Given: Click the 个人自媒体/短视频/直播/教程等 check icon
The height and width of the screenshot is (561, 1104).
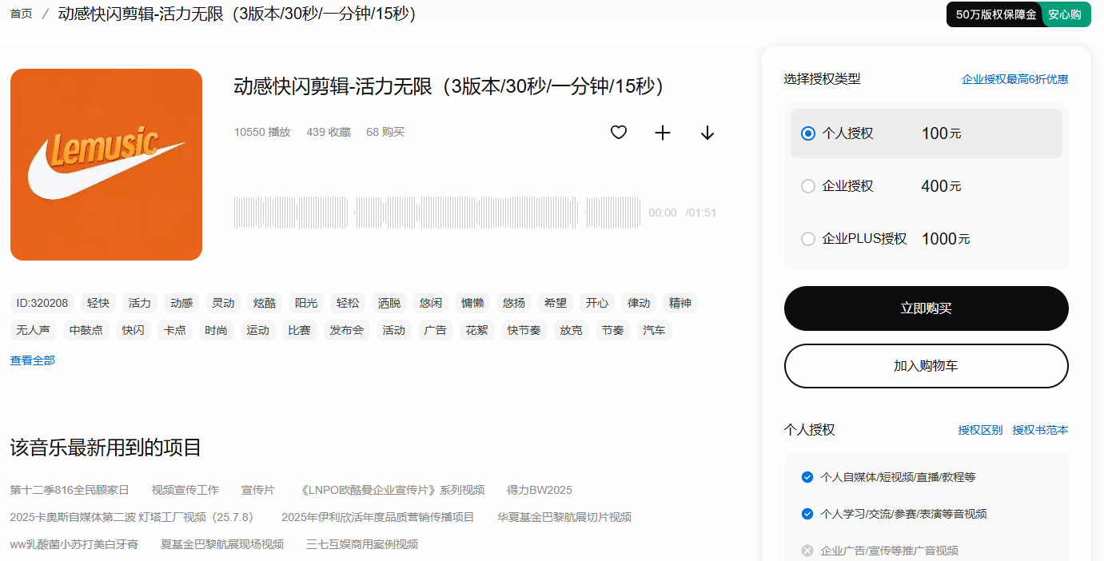Looking at the screenshot, I should coord(807,477).
